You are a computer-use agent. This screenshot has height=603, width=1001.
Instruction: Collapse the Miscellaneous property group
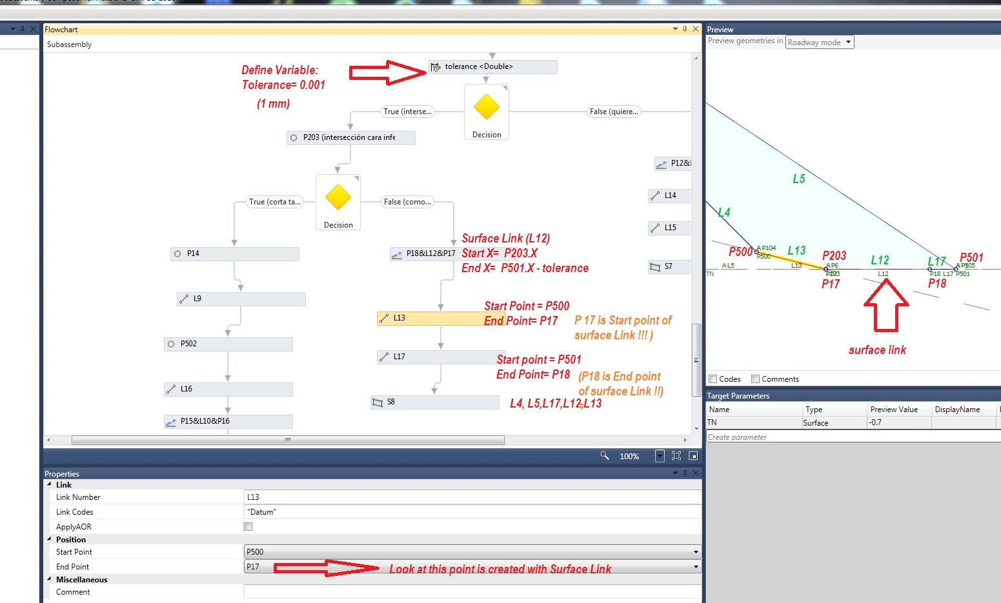tap(50, 579)
